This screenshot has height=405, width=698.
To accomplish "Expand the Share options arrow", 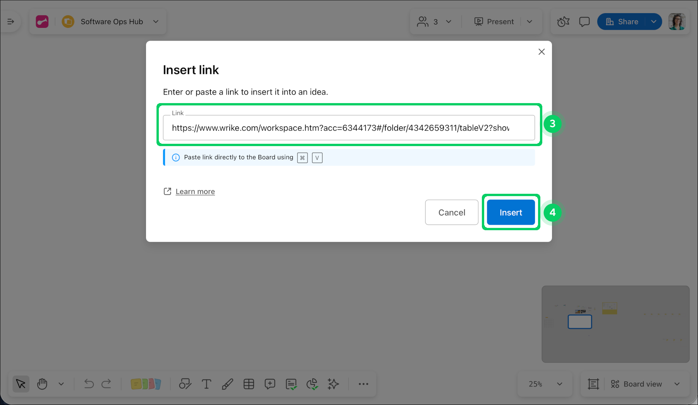I will click(653, 22).
